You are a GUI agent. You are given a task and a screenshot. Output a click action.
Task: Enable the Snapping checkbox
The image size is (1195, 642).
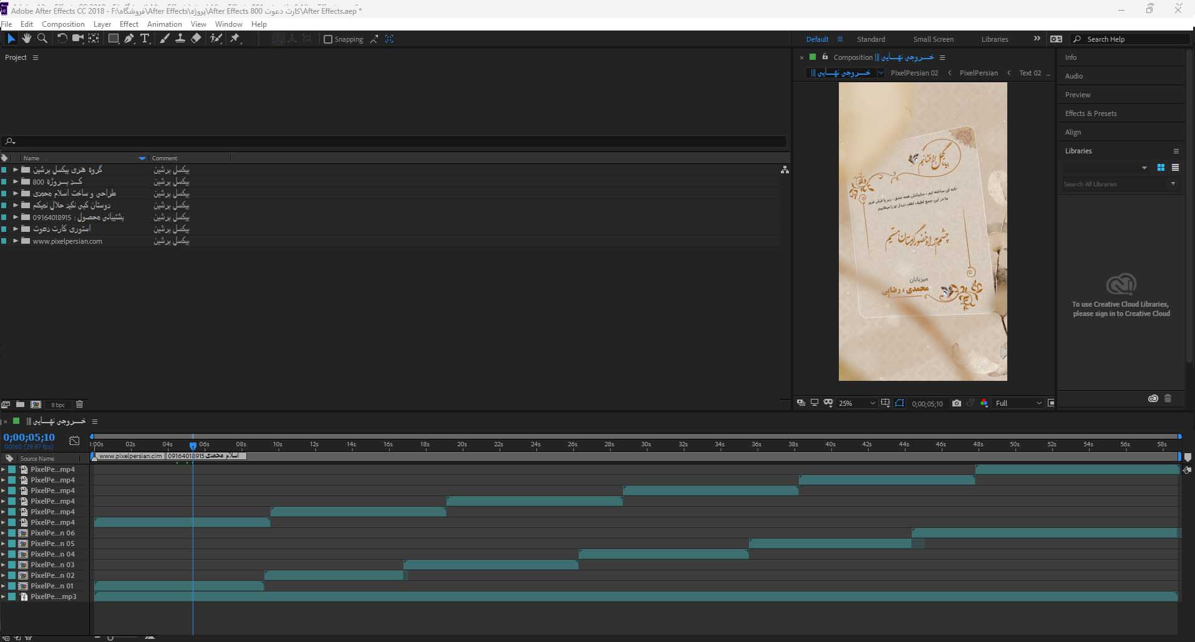pos(328,39)
